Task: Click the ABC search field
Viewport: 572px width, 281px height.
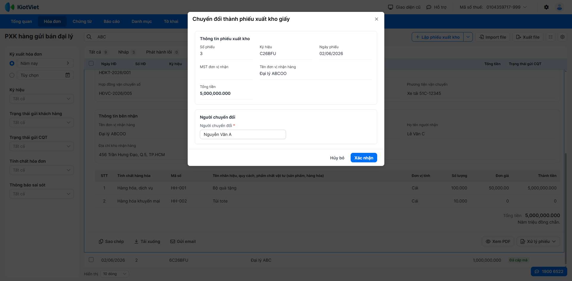Action: [140, 37]
